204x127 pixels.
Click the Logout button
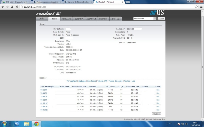pyautogui.click(x=161, y=19)
